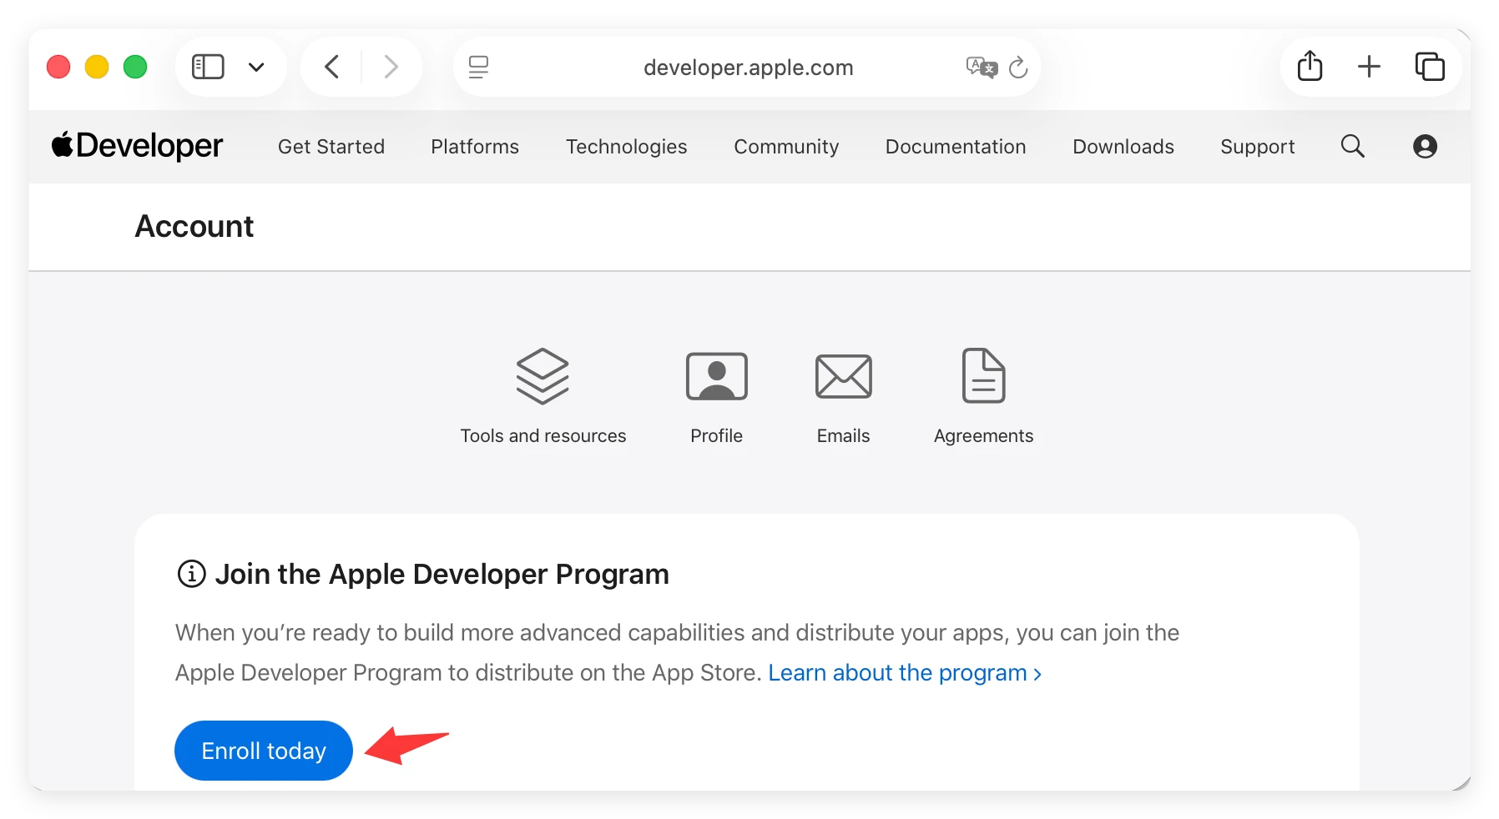Viewport: 1499px width, 819px height.
Task: Show the tab overview icon
Action: (x=1430, y=66)
